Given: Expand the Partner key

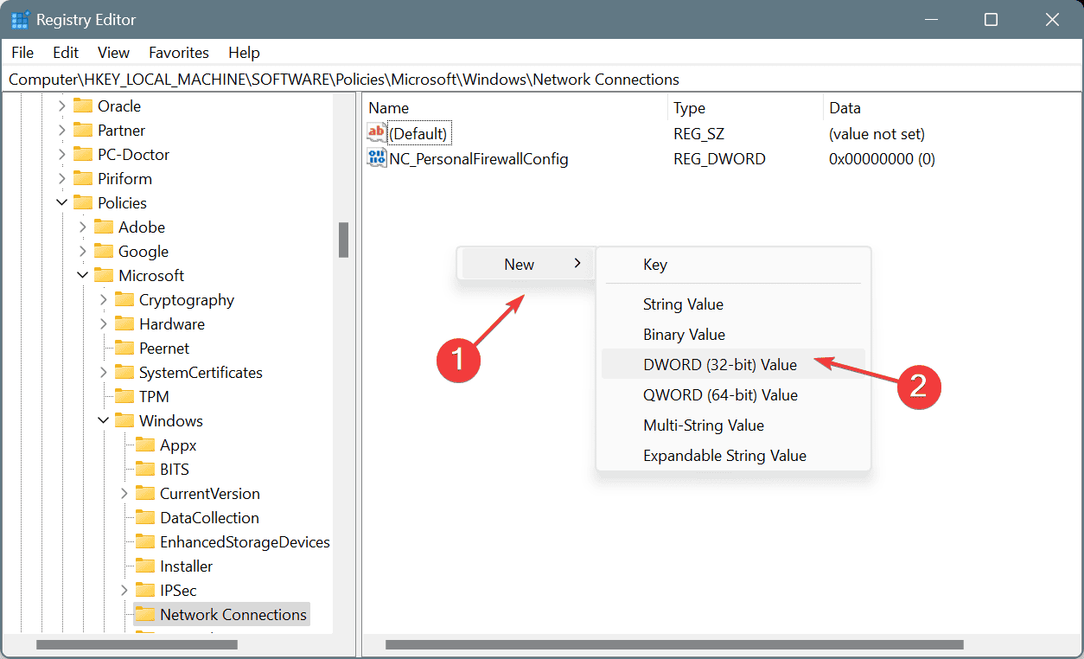Looking at the screenshot, I should tap(61, 130).
